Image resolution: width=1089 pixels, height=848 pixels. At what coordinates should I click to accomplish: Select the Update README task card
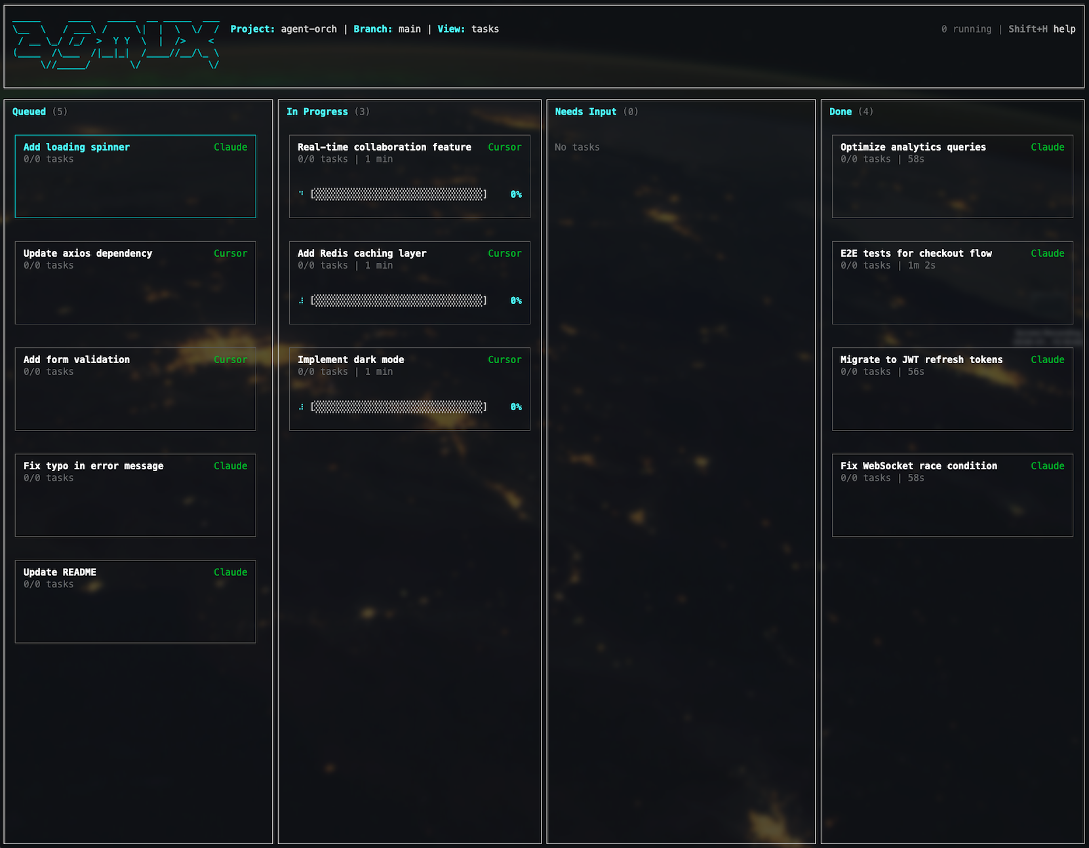(x=135, y=601)
